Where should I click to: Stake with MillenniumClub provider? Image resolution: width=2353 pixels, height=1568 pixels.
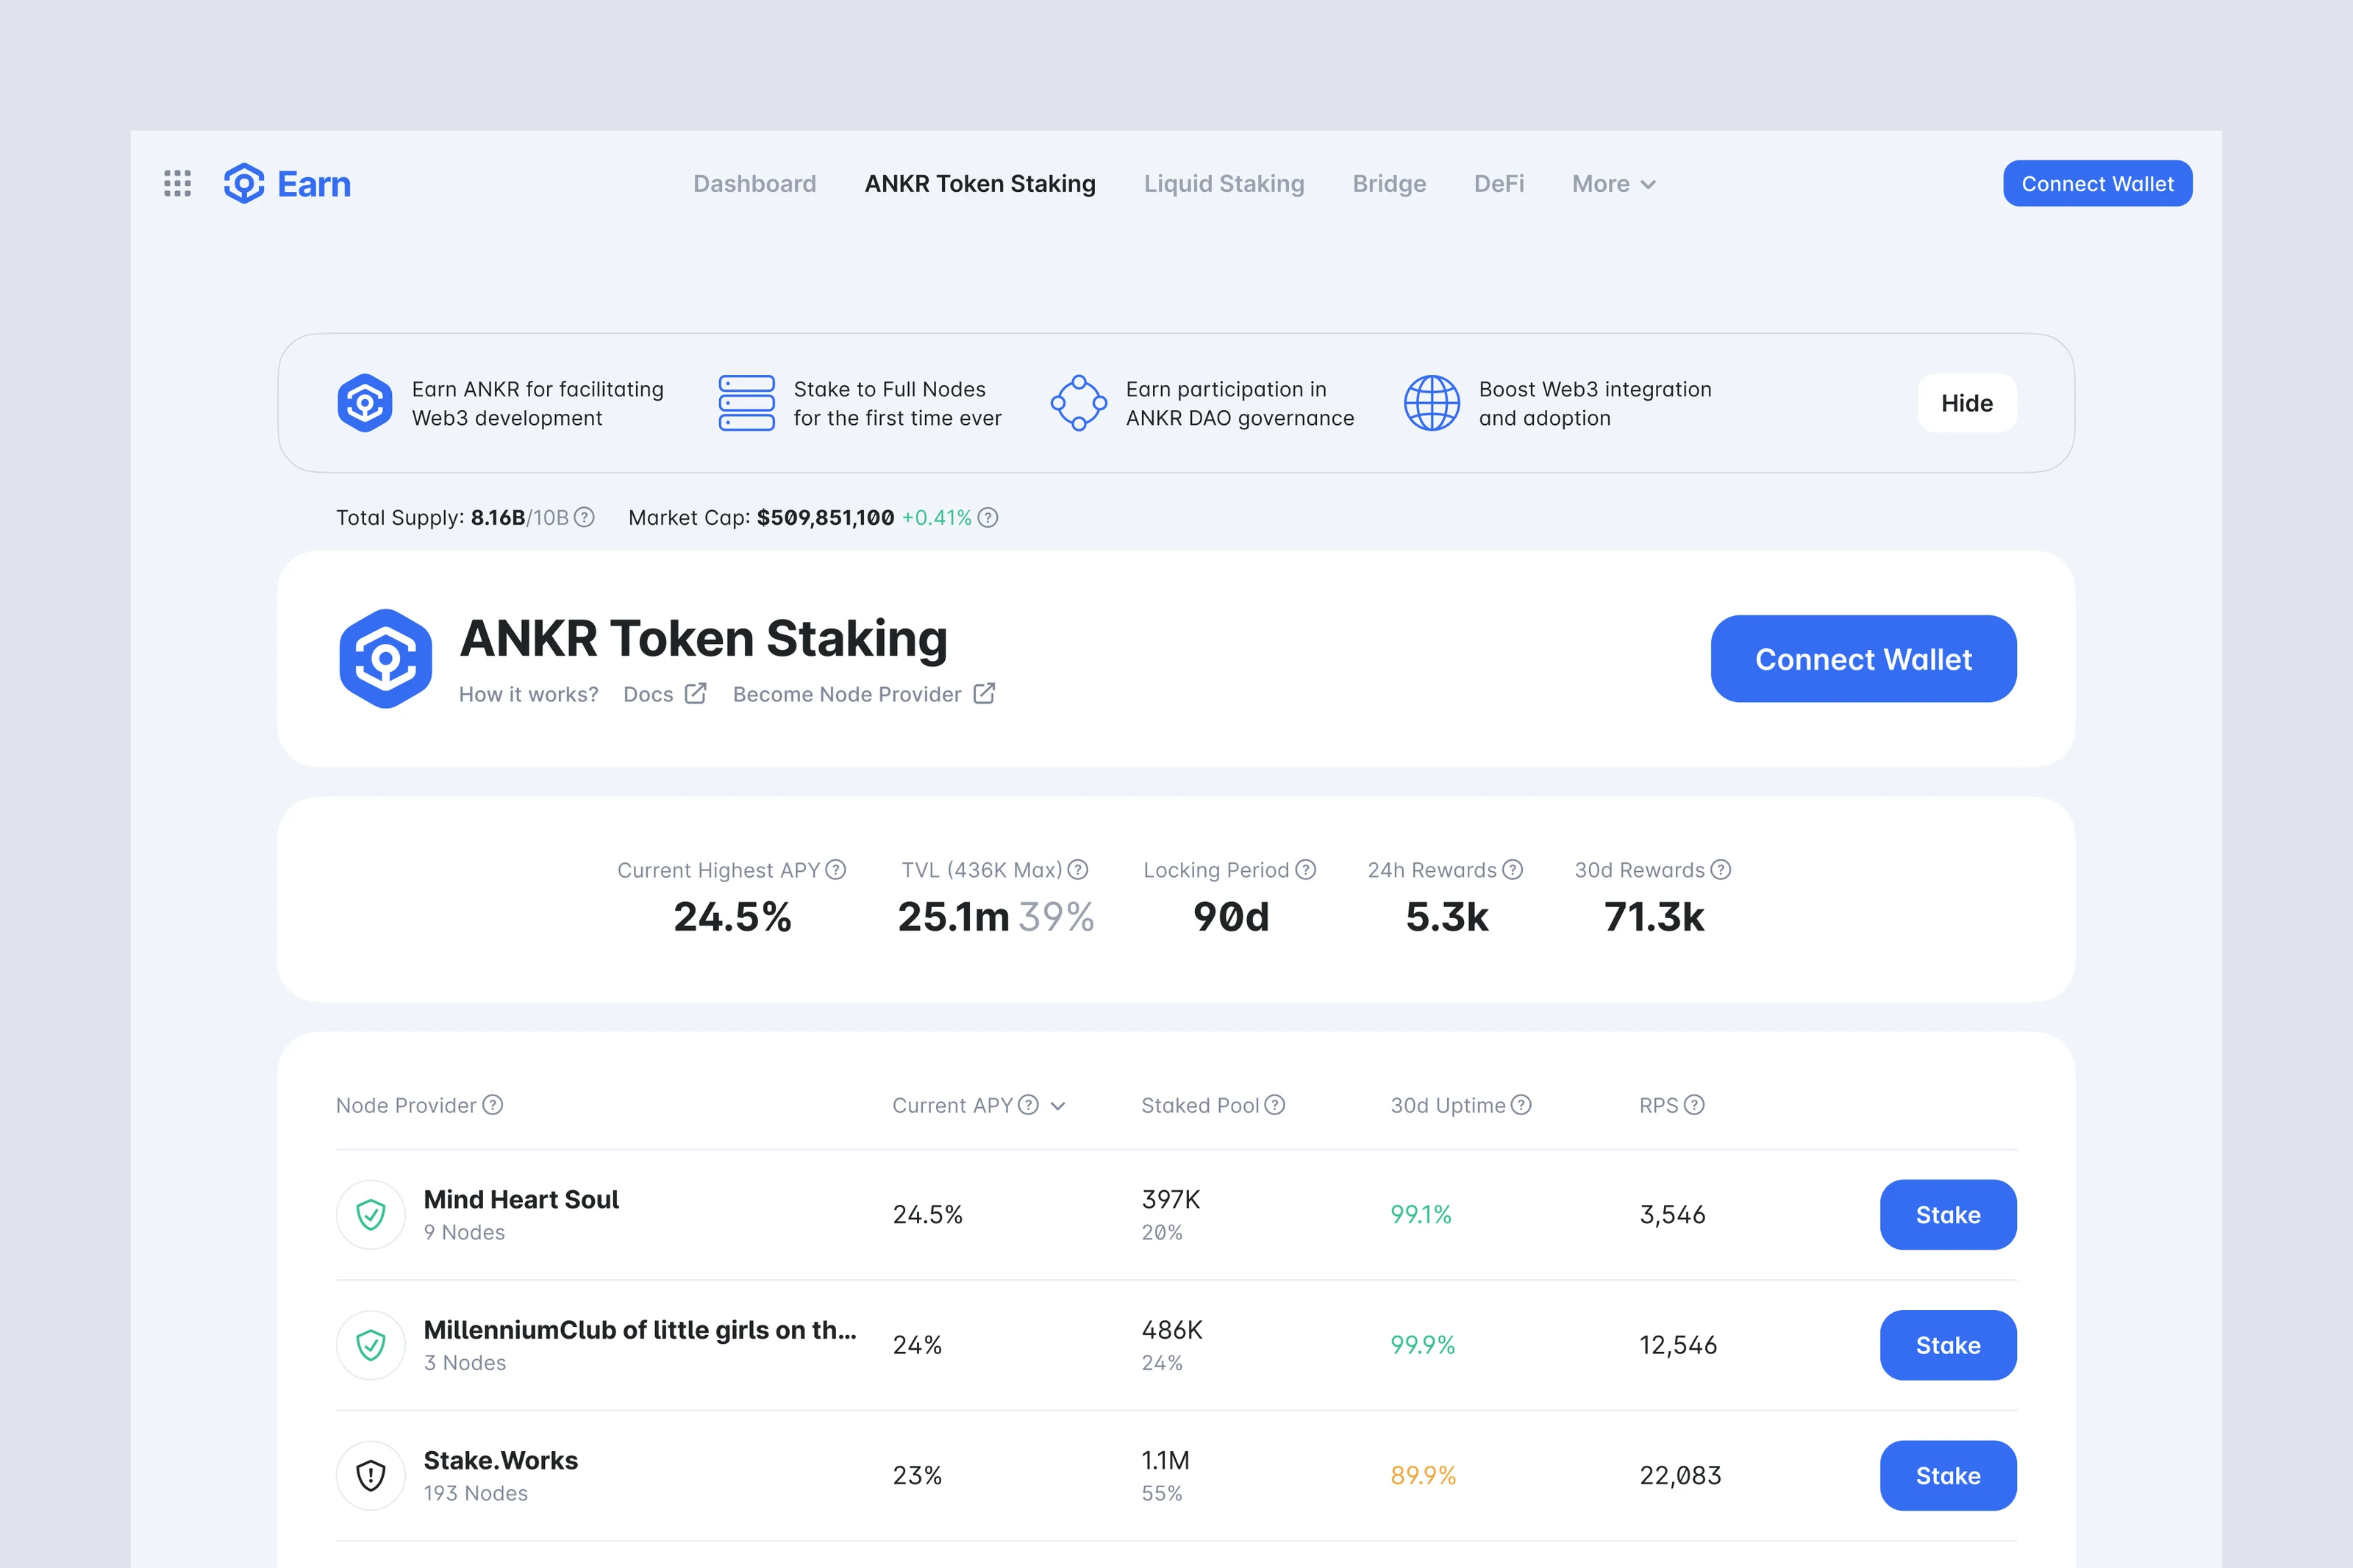point(1947,1345)
